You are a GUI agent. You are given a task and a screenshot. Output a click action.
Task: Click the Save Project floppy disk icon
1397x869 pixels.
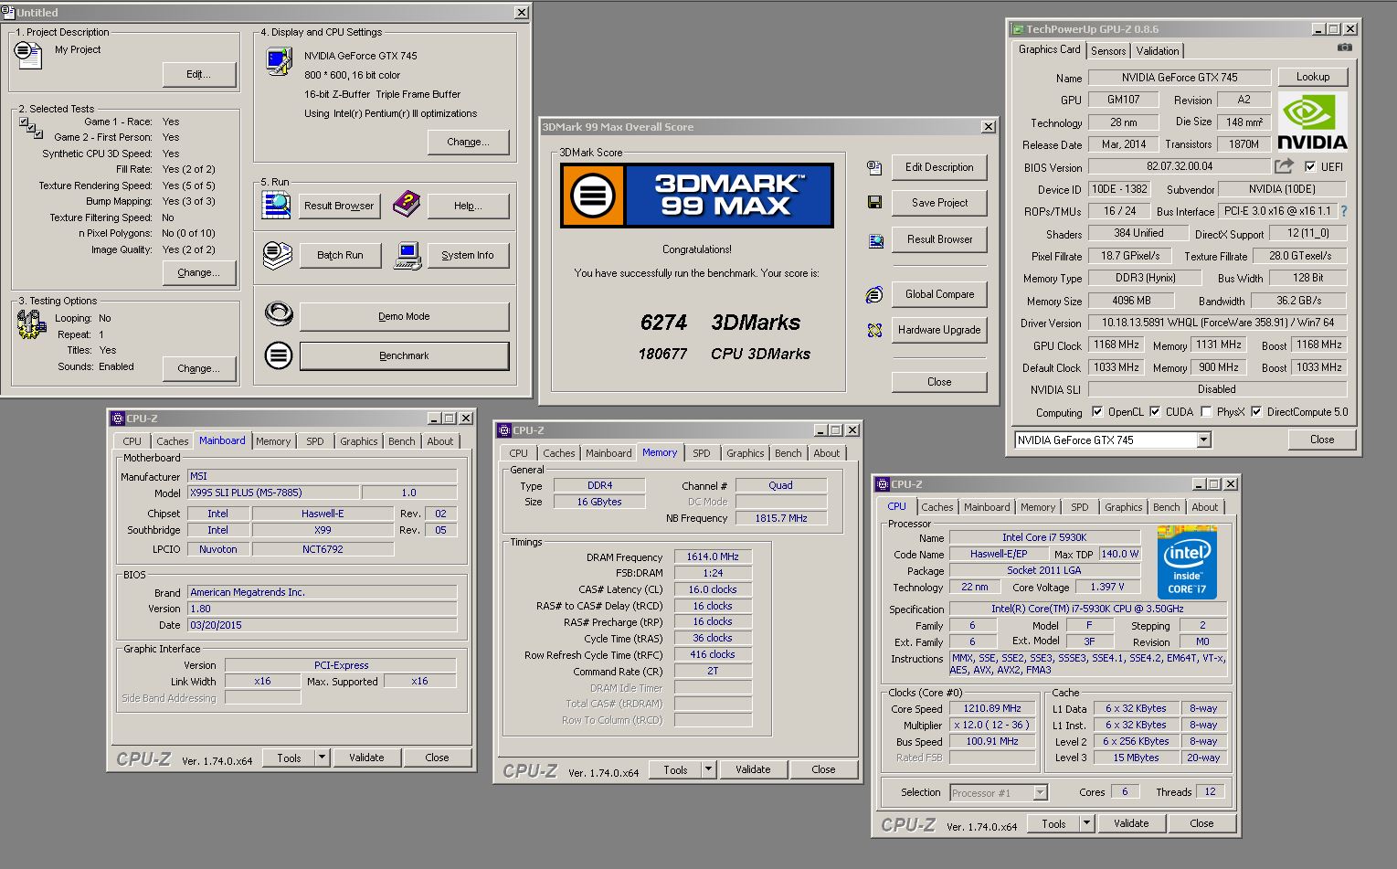tap(874, 203)
